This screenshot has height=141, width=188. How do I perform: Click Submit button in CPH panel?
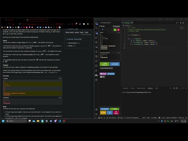[115, 64]
